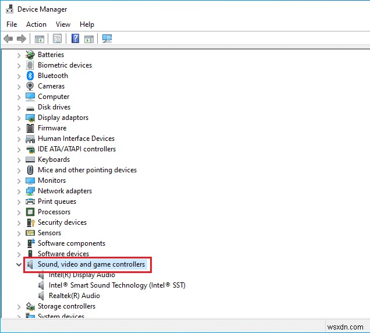Open the Help menu
This screenshot has width=370, height=333.
(87, 24)
